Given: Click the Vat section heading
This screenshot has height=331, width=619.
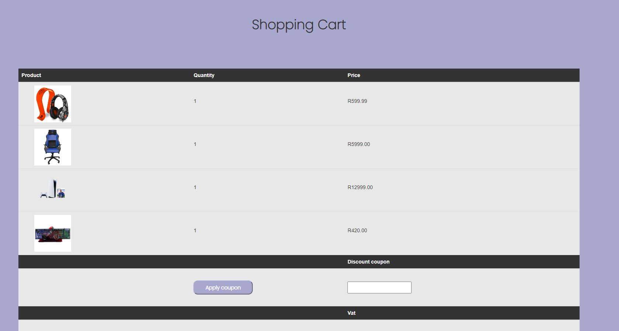Looking at the screenshot, I should tap(352, 313).
